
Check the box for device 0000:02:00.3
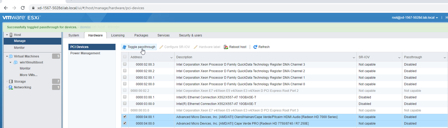pos(125,64)
